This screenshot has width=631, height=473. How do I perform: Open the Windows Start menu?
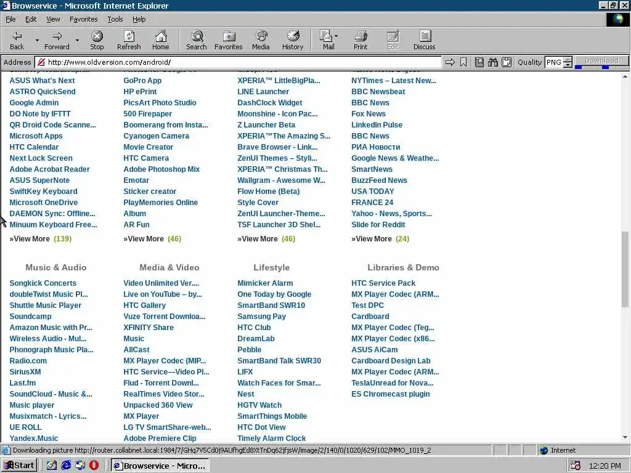coord(19,466)
